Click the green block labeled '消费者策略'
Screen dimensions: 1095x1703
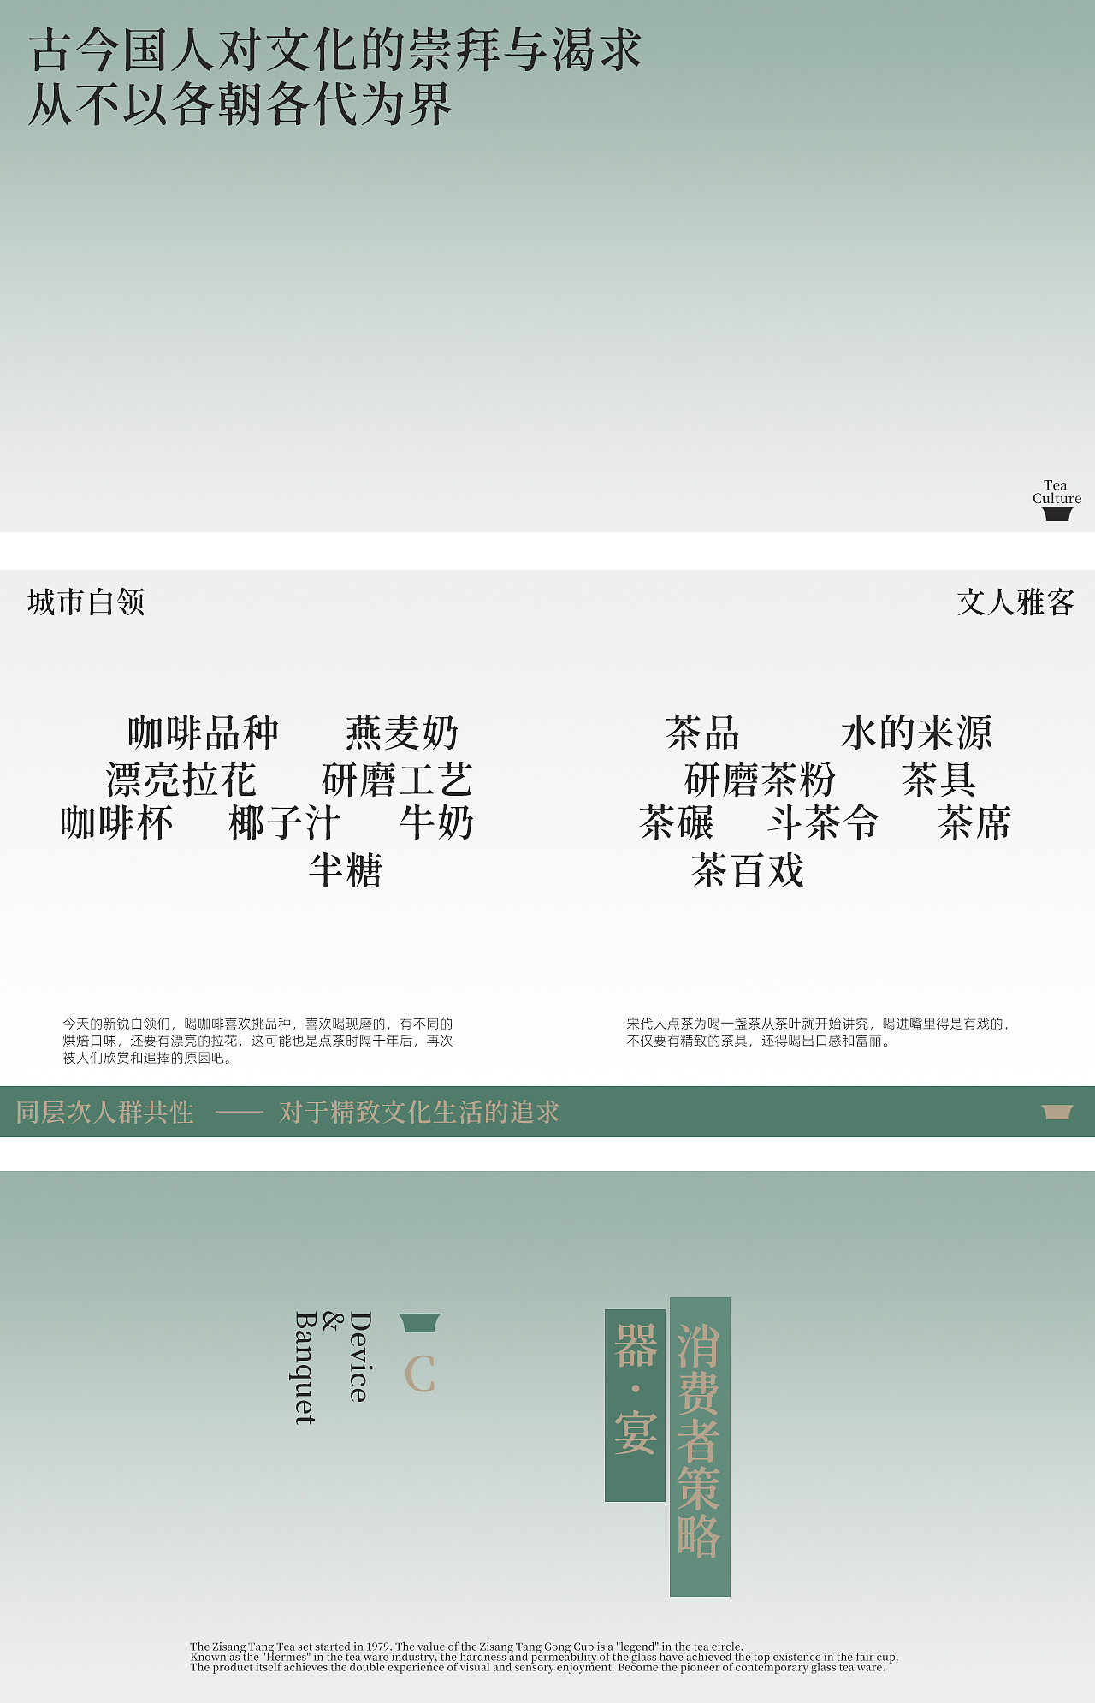pos(700,1447)
